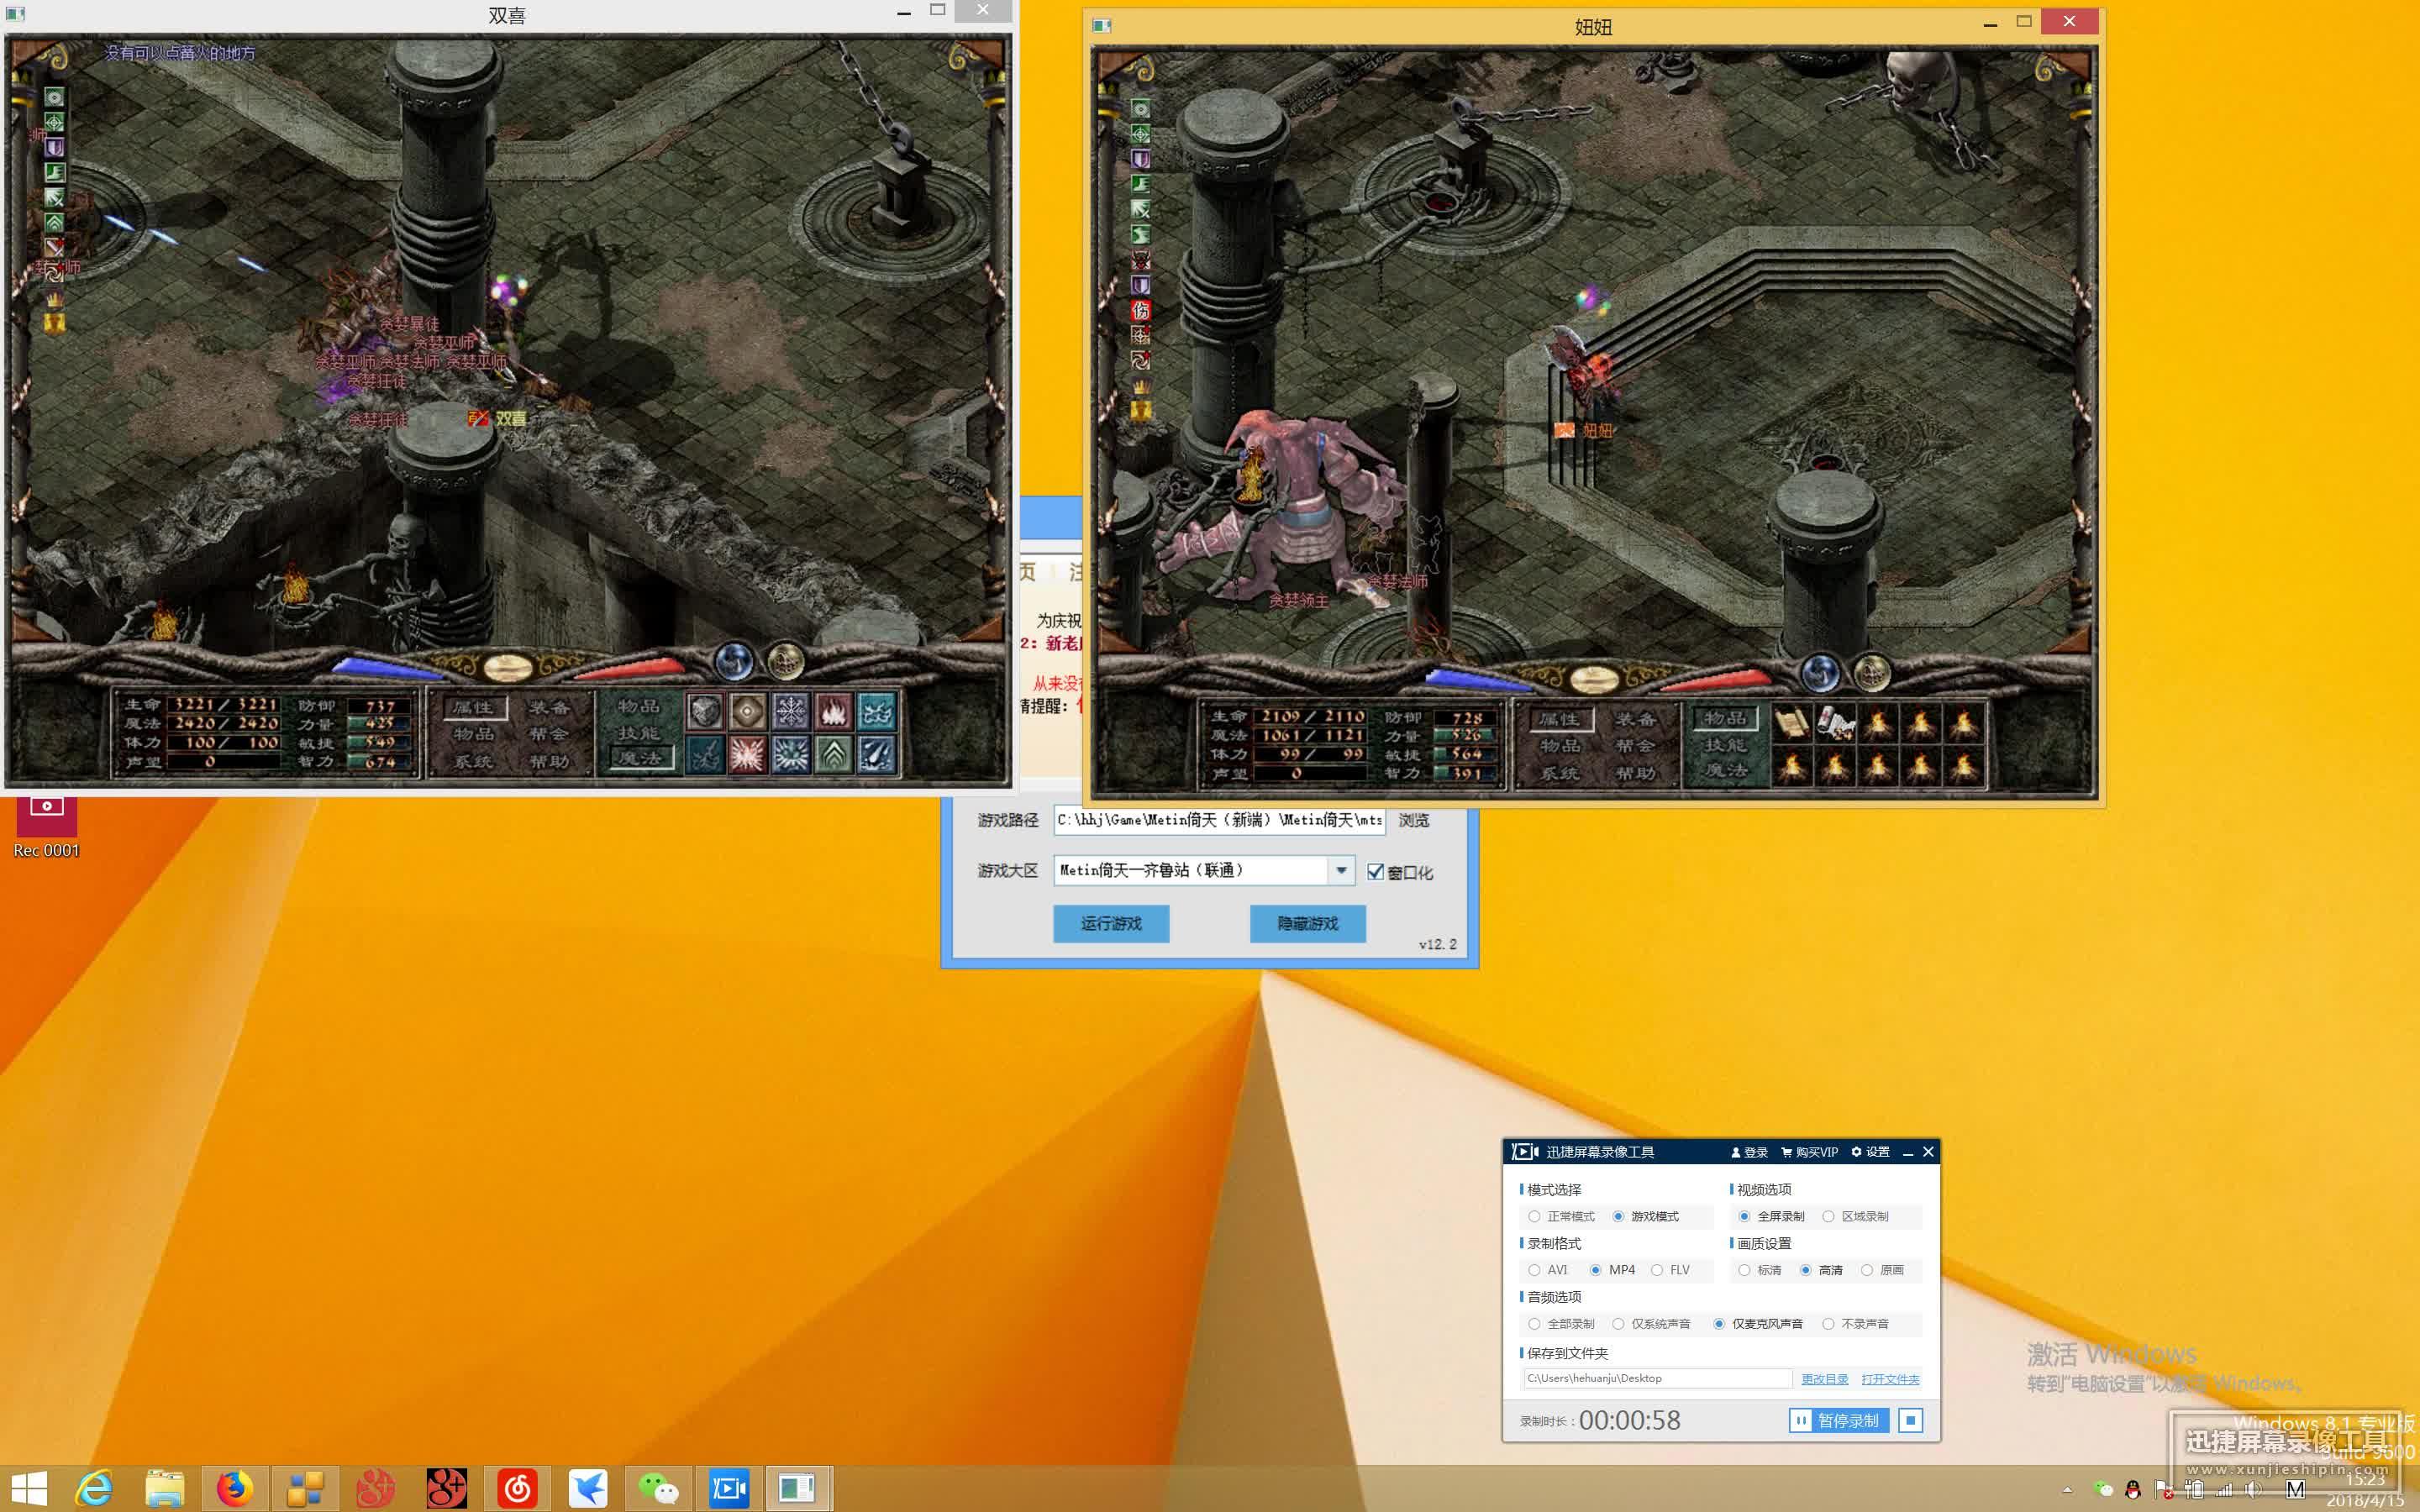Click 打开文件夹 link in recorder

click(1890, 1379)
